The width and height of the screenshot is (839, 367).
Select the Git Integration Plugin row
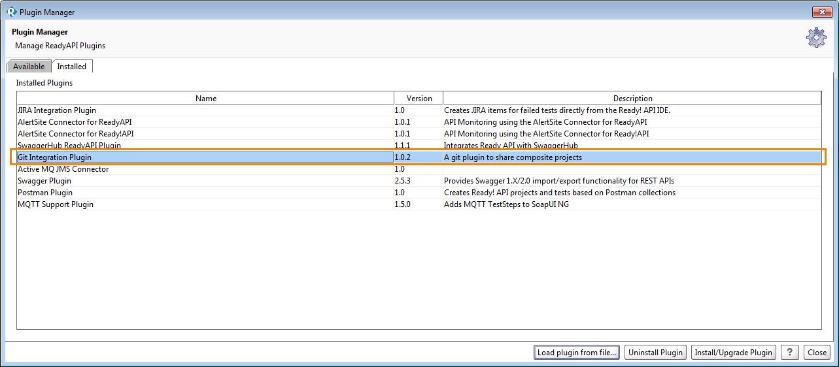419,157
